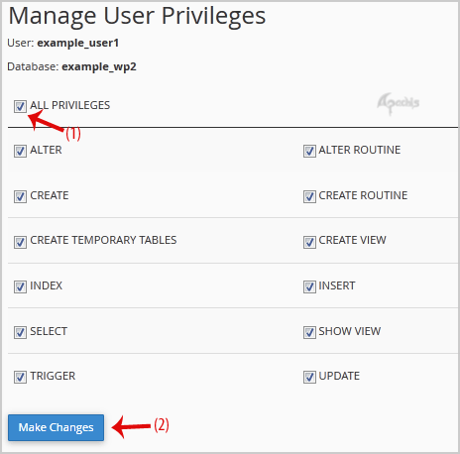460x454 pixels.
Task: Uncheck the INDEX privilege checkbox
Action: coord(20,286)
